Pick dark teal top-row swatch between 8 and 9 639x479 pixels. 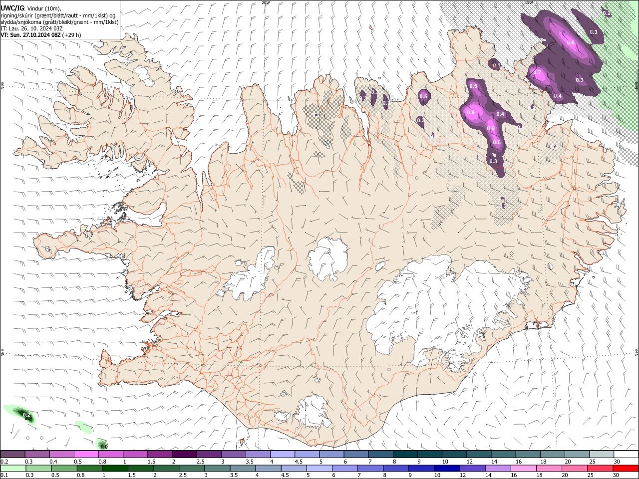click(405, 455)
